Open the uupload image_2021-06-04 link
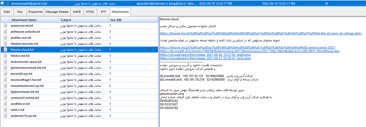 tap(205, 55)
